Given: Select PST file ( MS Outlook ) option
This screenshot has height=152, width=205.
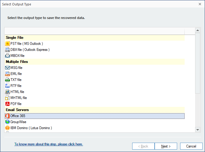Looking at the screenshot, I should pyautogui.click(x=95, y=44).
